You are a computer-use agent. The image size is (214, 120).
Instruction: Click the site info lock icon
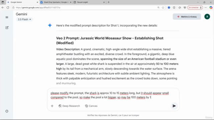pyautogui.click(x=13, y=7)
